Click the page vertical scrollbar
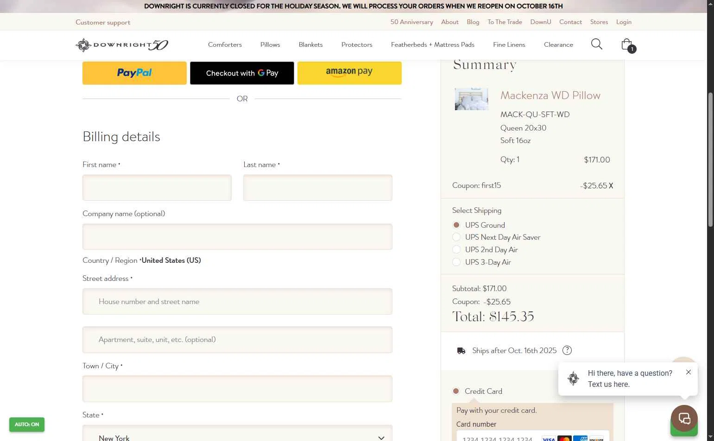 tap(710, 160)
